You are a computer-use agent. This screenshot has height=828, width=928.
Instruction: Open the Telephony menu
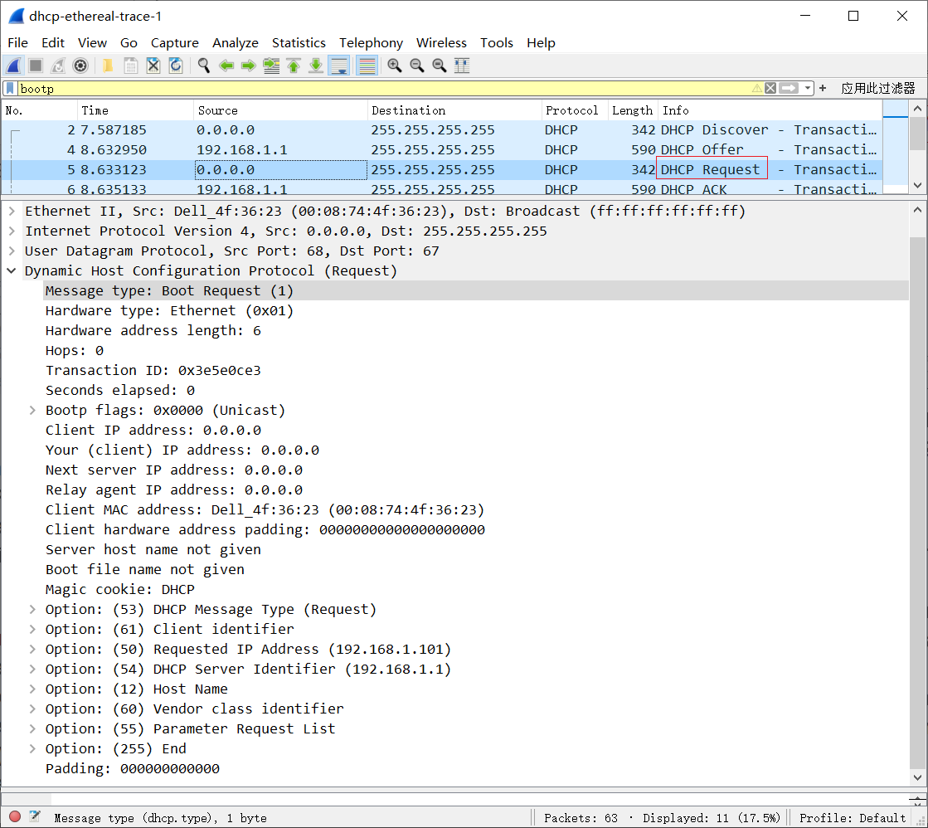[371, 42]
